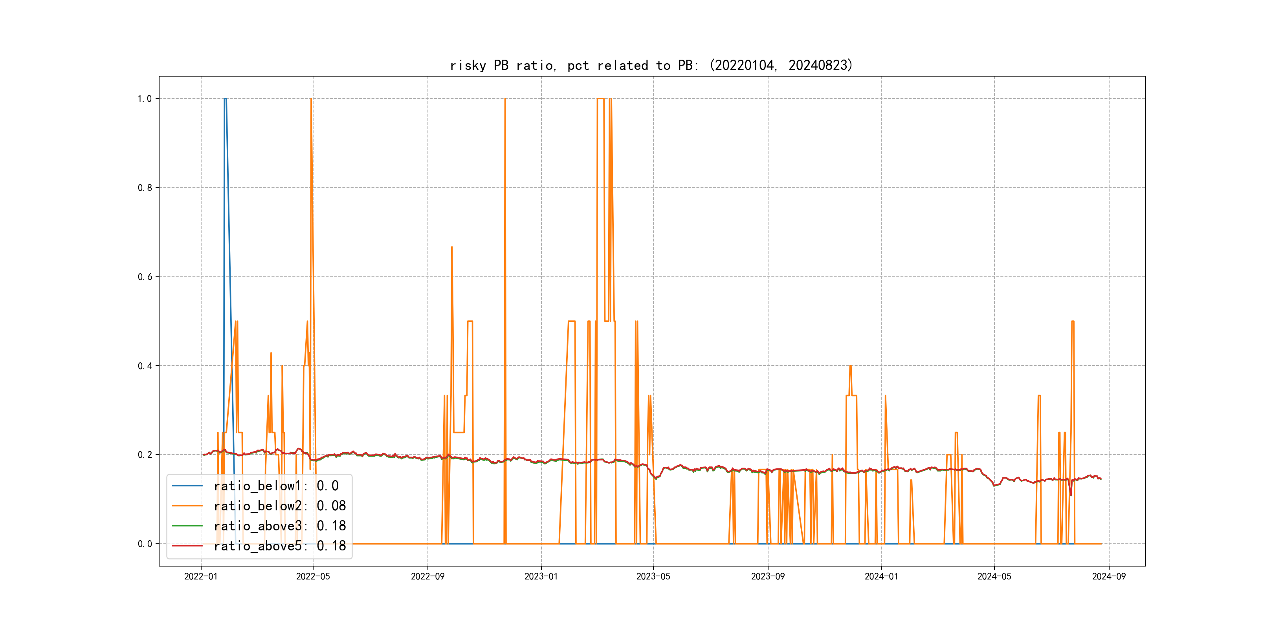Screen dimensions: 1273x636
Task: Click the orange ratio_below2 legend line
Action: tap(187, 506)
